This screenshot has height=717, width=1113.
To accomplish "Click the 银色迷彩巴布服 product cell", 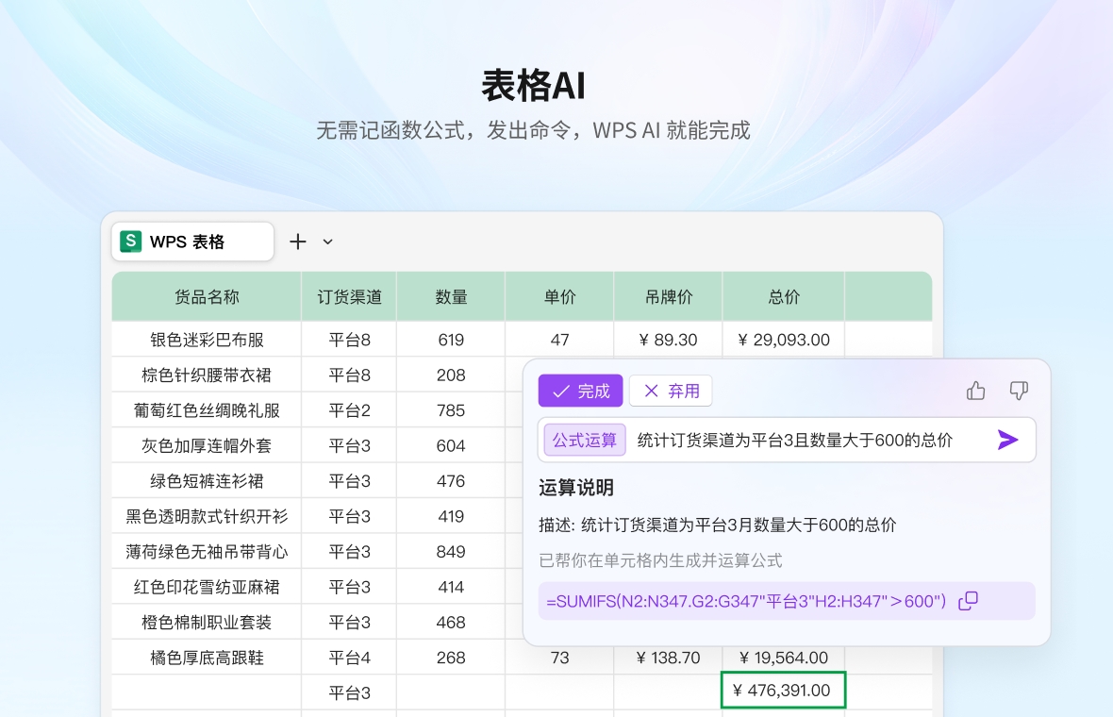I will point(206,339).
